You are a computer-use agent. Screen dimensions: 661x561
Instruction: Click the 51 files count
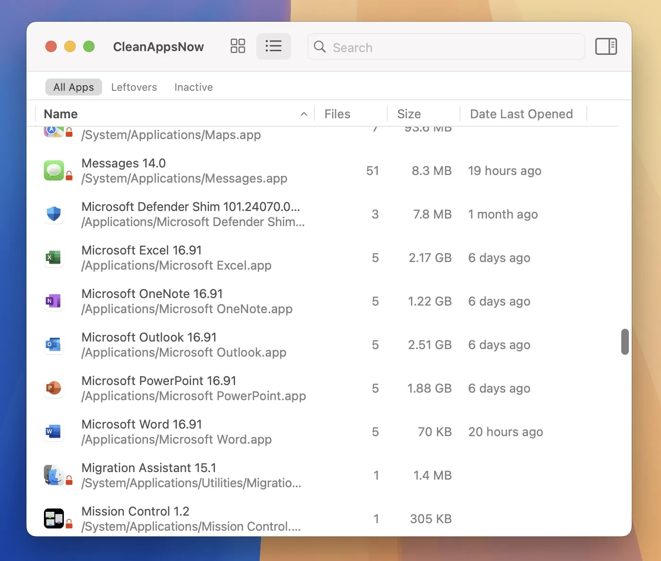coord(373,171)
